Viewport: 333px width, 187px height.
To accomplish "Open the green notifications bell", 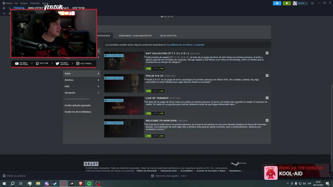I will [287, 3].
